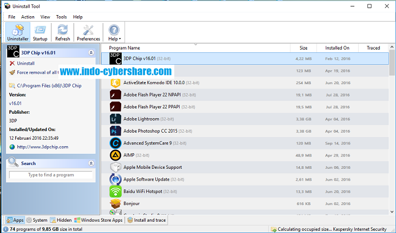Open the Uninstaller toolbar section
Image resolution: width=396 pixels, height=233 pixels.
coord(18,32)
